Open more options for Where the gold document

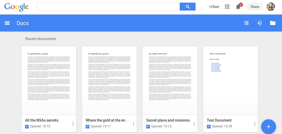tap(133, 123)
